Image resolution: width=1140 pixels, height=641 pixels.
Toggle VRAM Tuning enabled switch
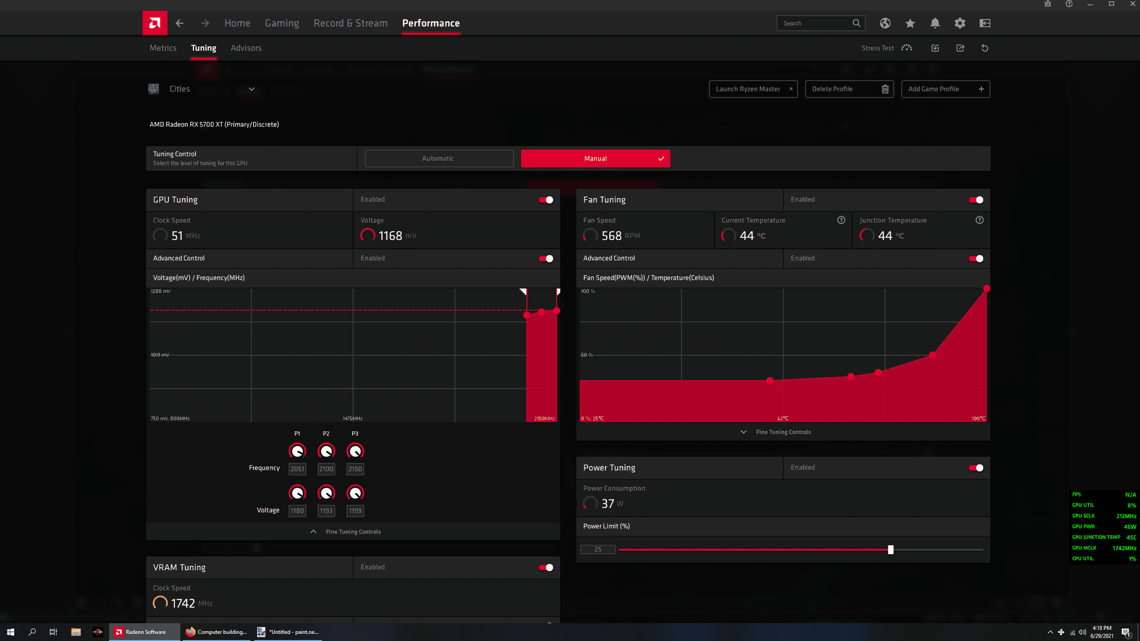[546, 568]
